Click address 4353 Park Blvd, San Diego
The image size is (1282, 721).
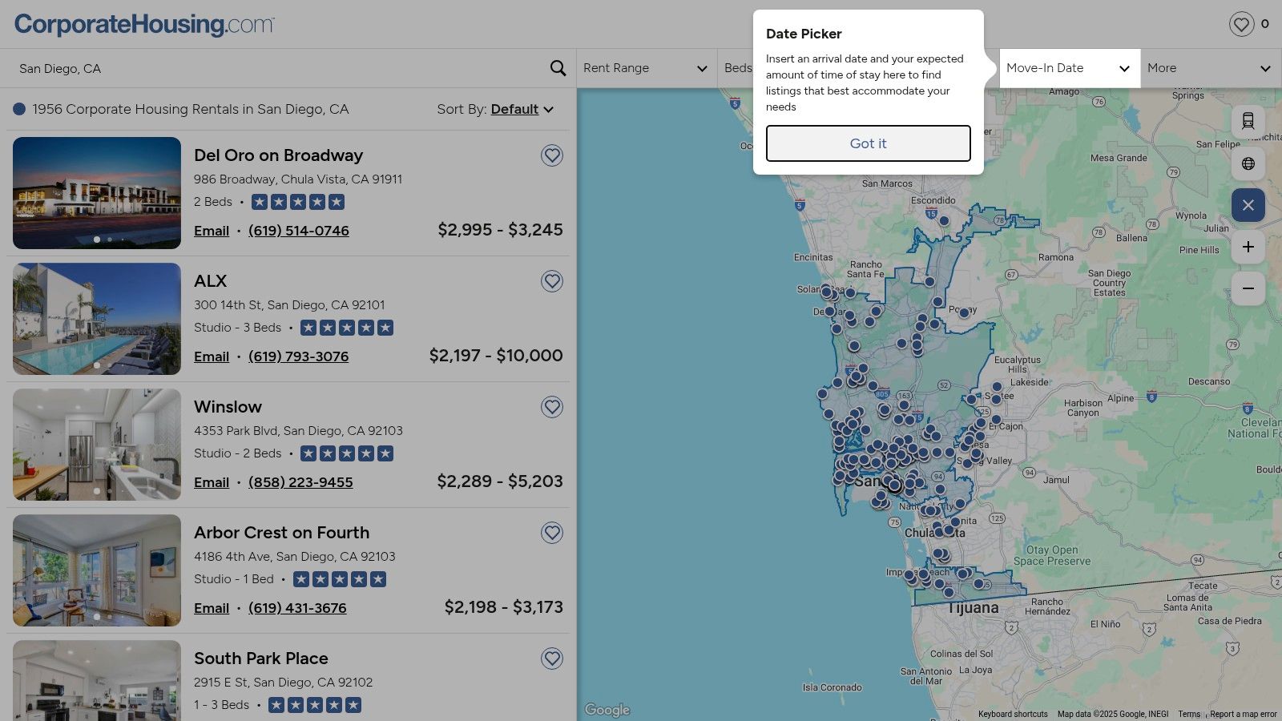click(x=298, y=431)
